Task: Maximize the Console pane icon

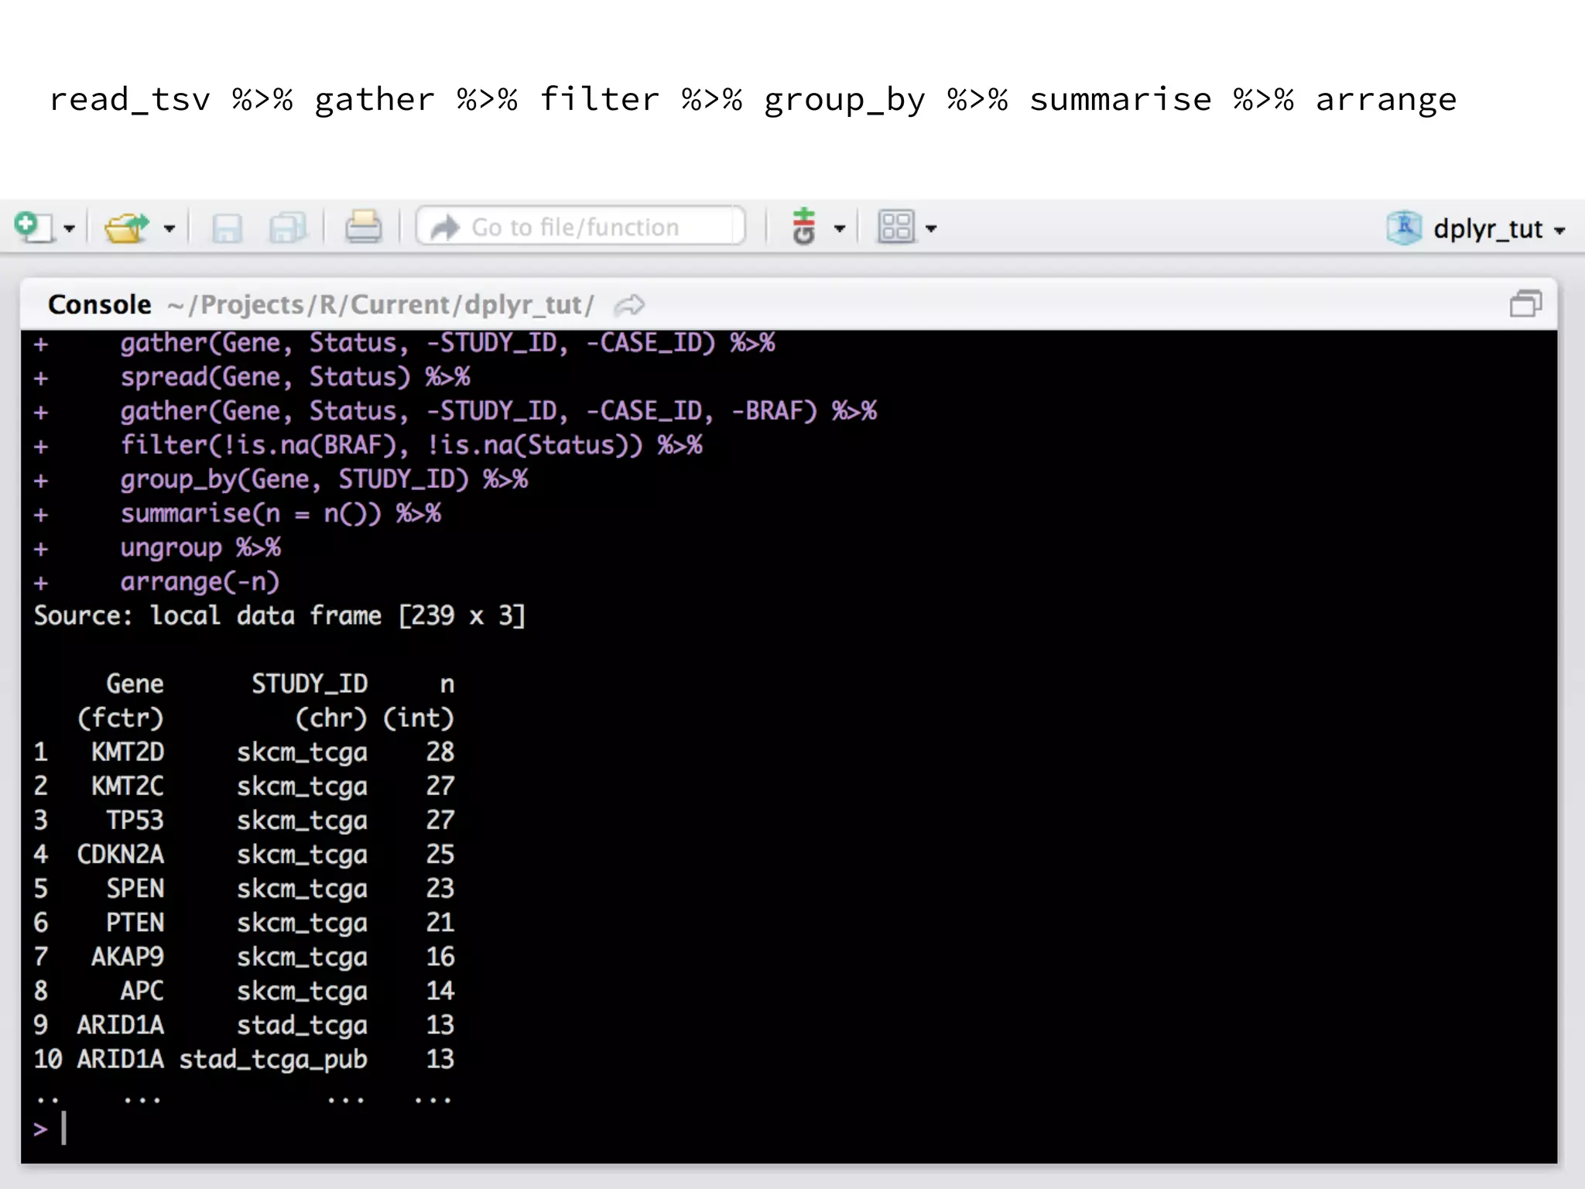Action: [1525, 303]
